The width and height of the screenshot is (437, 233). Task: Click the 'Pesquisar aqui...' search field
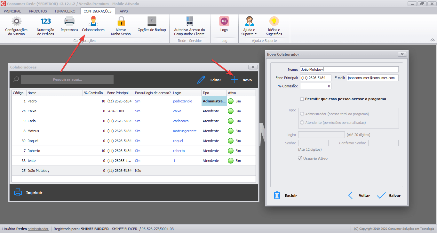[67, 79]
